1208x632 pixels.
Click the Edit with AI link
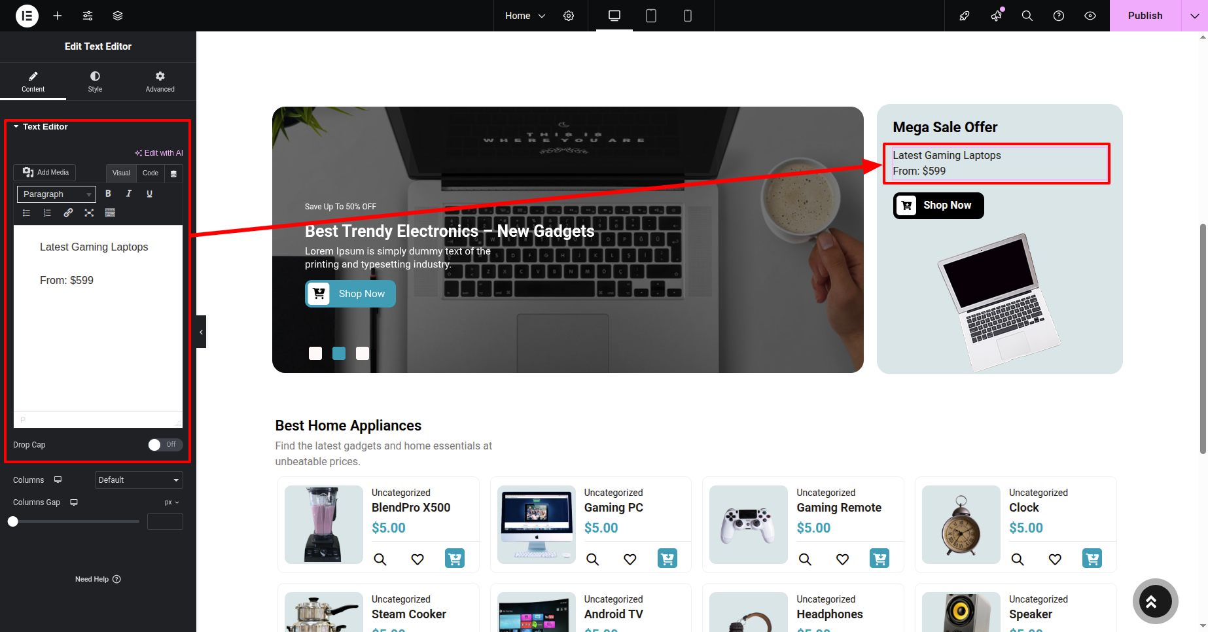pos(159,153)
